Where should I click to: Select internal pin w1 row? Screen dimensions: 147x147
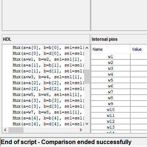click(119, 57)
